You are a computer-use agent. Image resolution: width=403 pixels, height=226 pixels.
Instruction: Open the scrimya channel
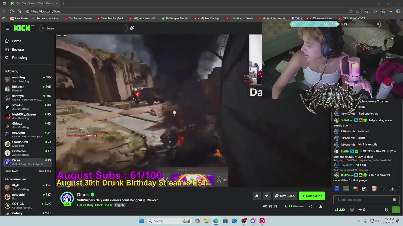pos(28,98)
